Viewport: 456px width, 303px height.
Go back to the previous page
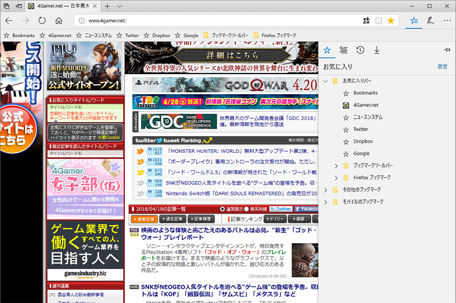[9, 20]
